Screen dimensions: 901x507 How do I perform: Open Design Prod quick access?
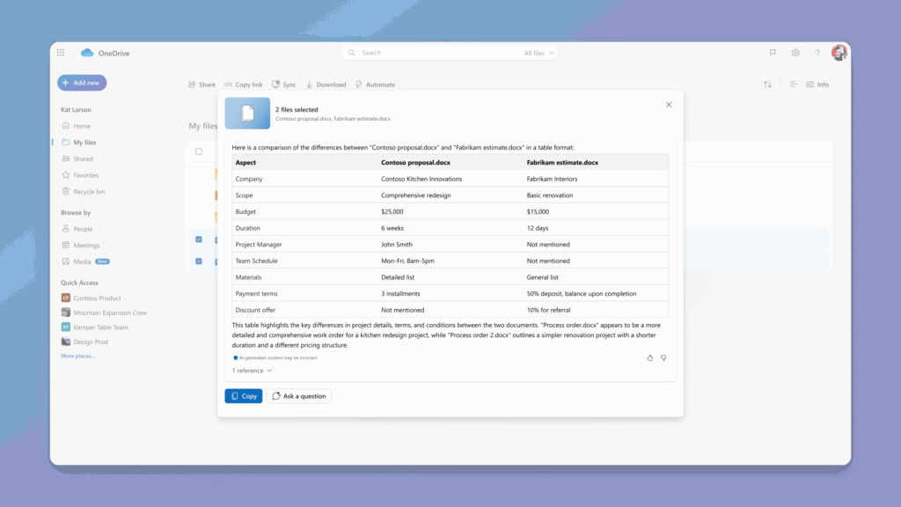pos(84,342)
